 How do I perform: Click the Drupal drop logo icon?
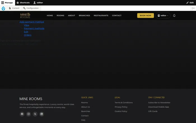(3, 8)
